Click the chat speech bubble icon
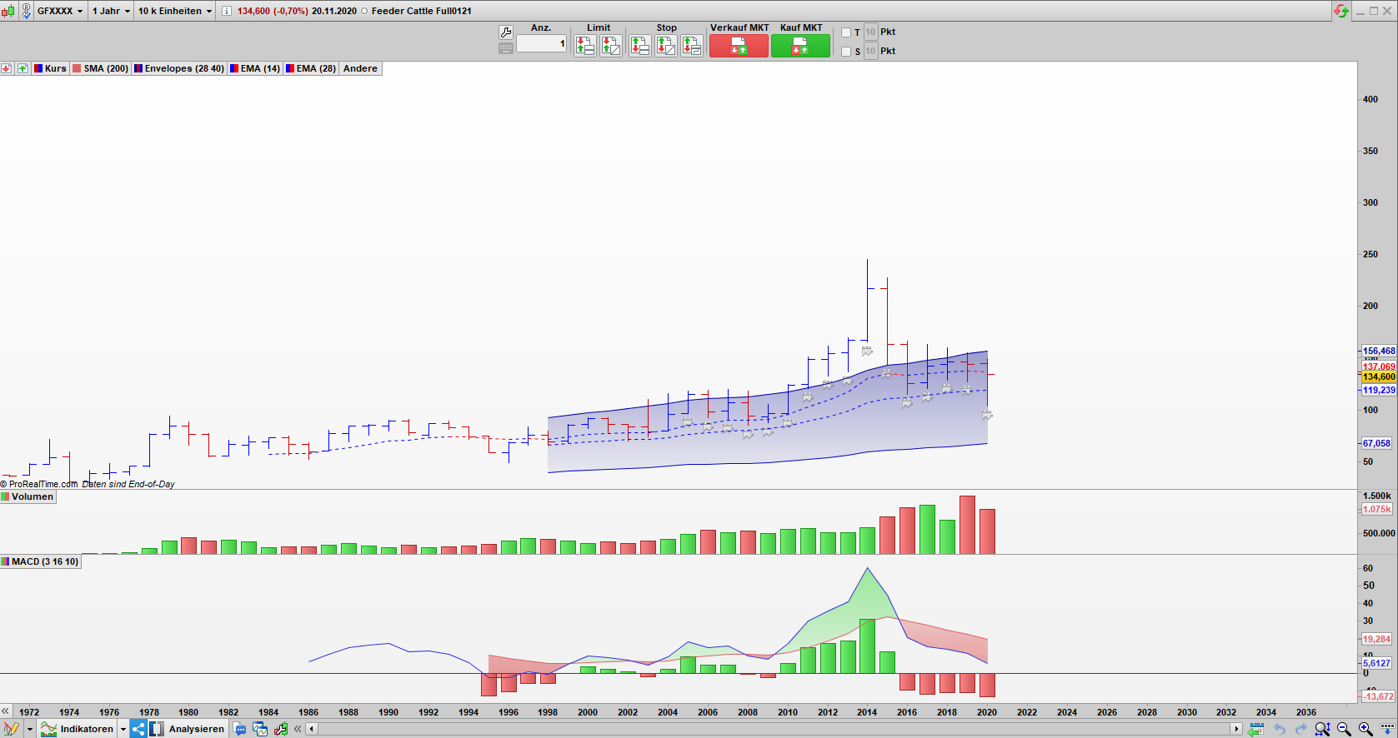Viewport: 1398px width, 738px height. point(240,729)
